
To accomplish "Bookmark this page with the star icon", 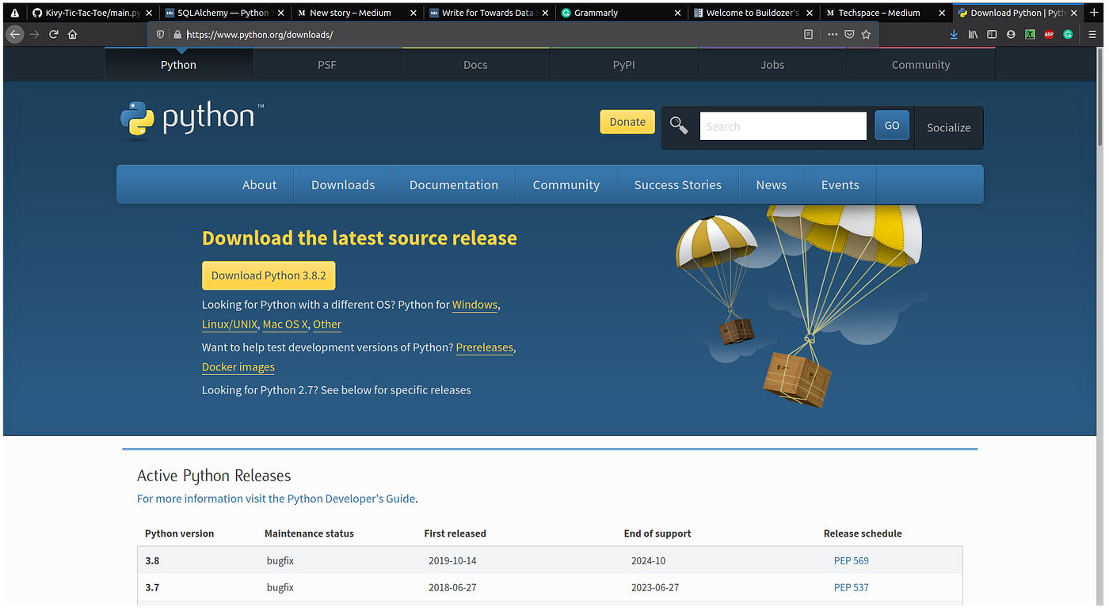I will pyautogui.click(x=866, y=35).
